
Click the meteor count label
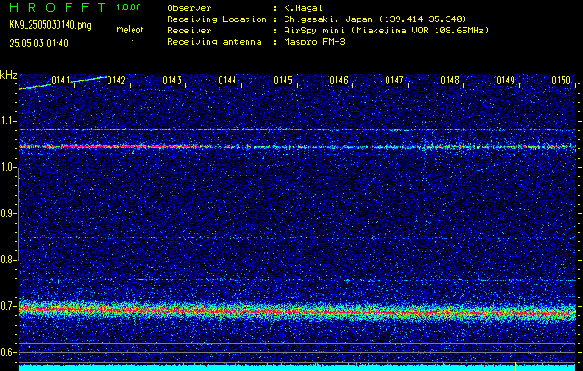point(129,30)
